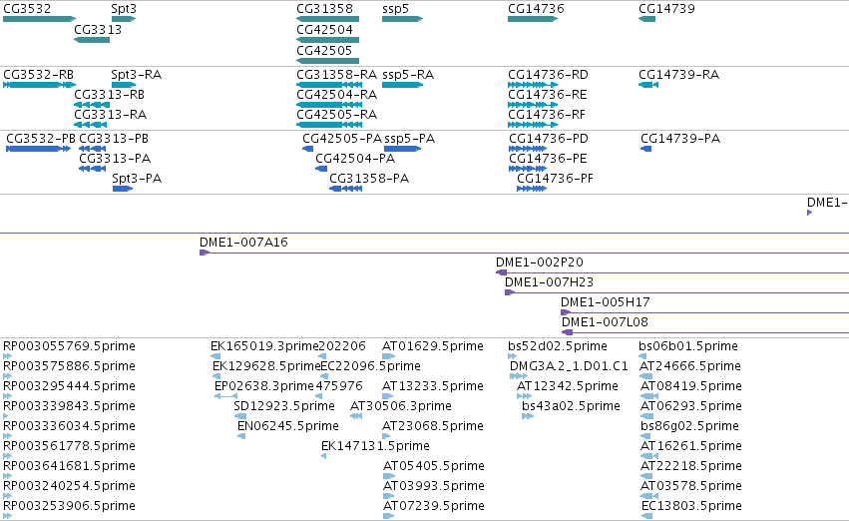The height and width of the screenshot is (521, 849).
Task: Click the EN06245.5prime EST label
Action: pos(288,427)
